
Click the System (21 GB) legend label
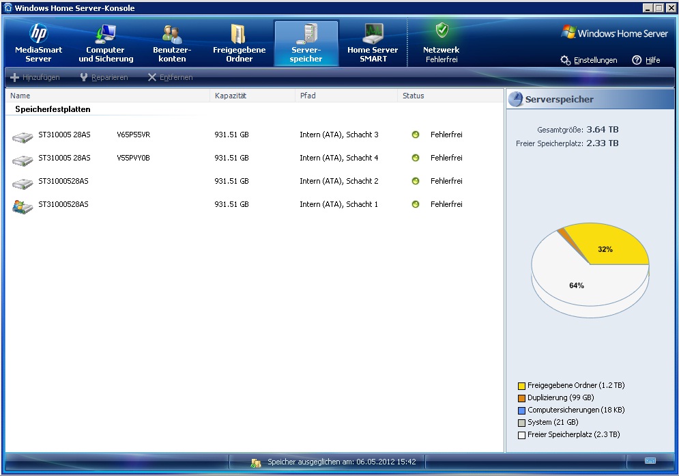tap(553, 422)
